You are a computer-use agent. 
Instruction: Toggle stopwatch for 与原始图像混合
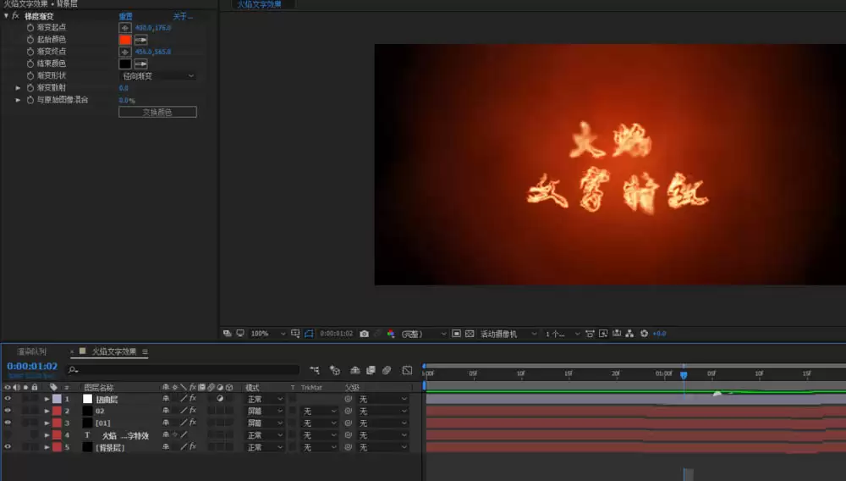click(x=30, y=100)
